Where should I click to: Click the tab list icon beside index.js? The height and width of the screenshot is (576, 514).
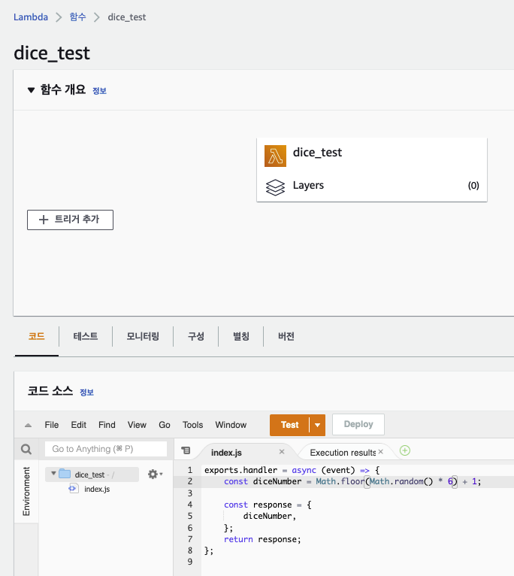click(x=186, y=451)
